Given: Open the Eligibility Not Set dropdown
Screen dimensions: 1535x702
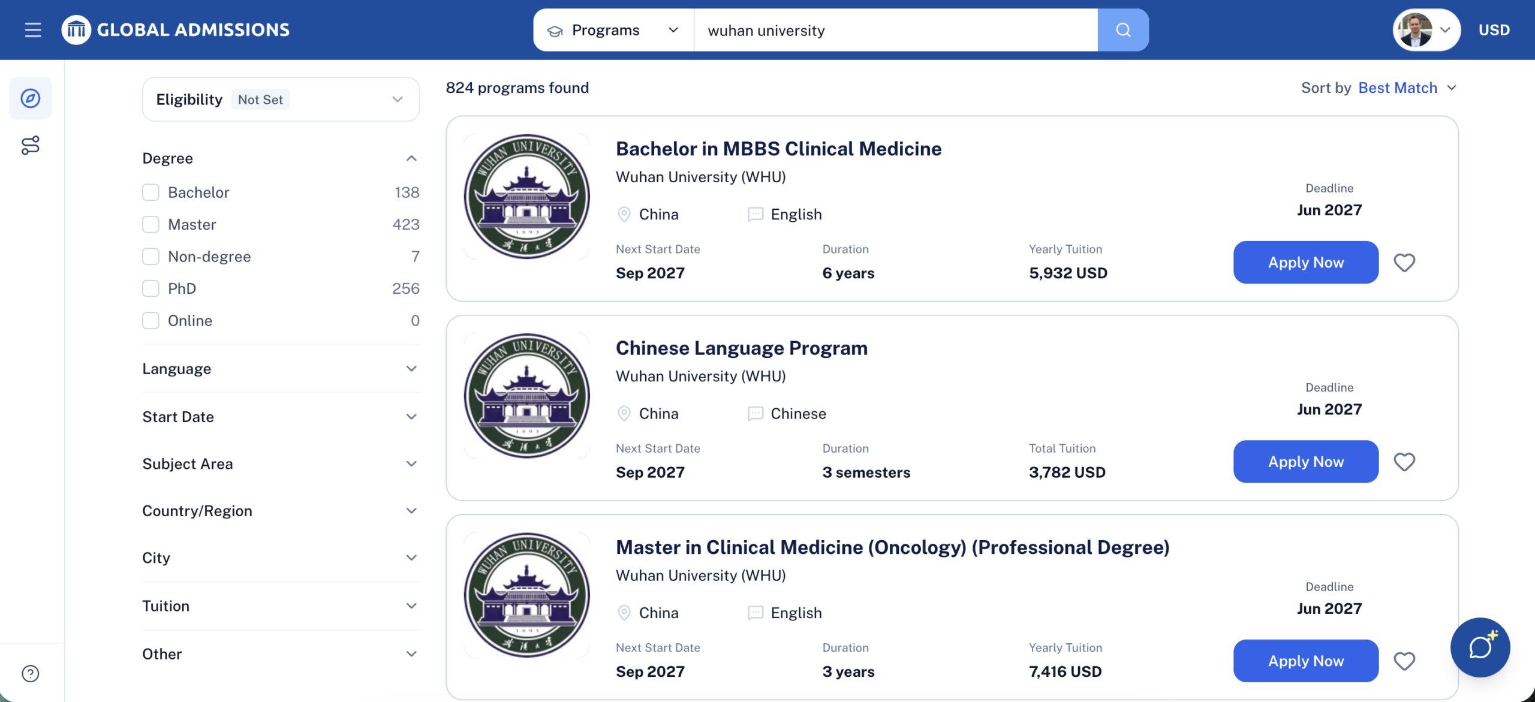Looking at the screenshot, I should (281, 100).
